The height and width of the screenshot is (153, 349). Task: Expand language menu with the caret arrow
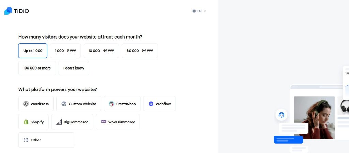205,11
